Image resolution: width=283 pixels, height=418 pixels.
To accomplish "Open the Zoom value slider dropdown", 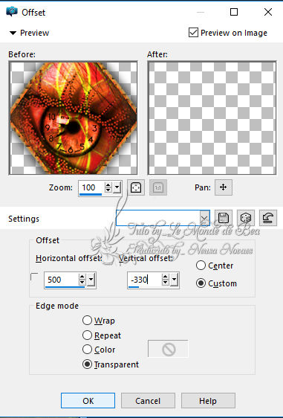I will tap(117, 188).
